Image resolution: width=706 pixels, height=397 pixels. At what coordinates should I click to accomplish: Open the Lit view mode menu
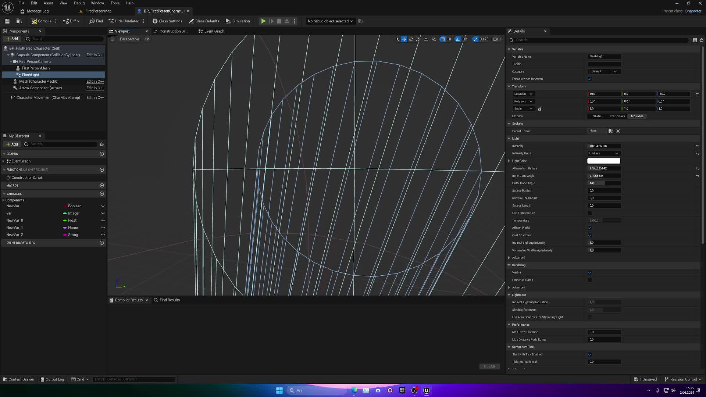pos(147,39)
